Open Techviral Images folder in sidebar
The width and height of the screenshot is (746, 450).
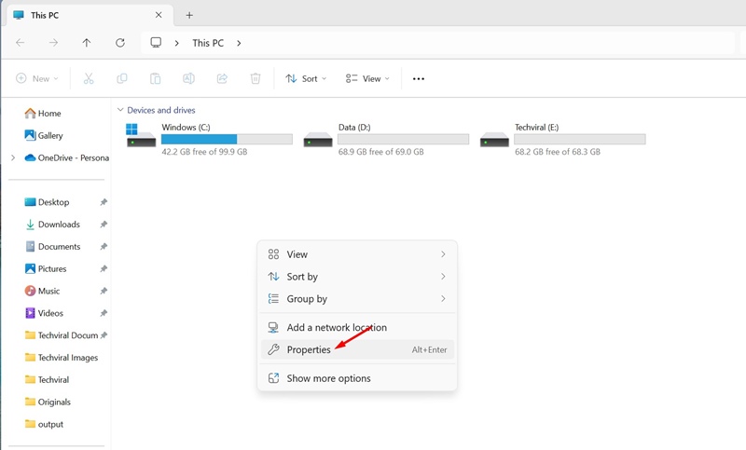pyautogui.click(x=62, y=358)
